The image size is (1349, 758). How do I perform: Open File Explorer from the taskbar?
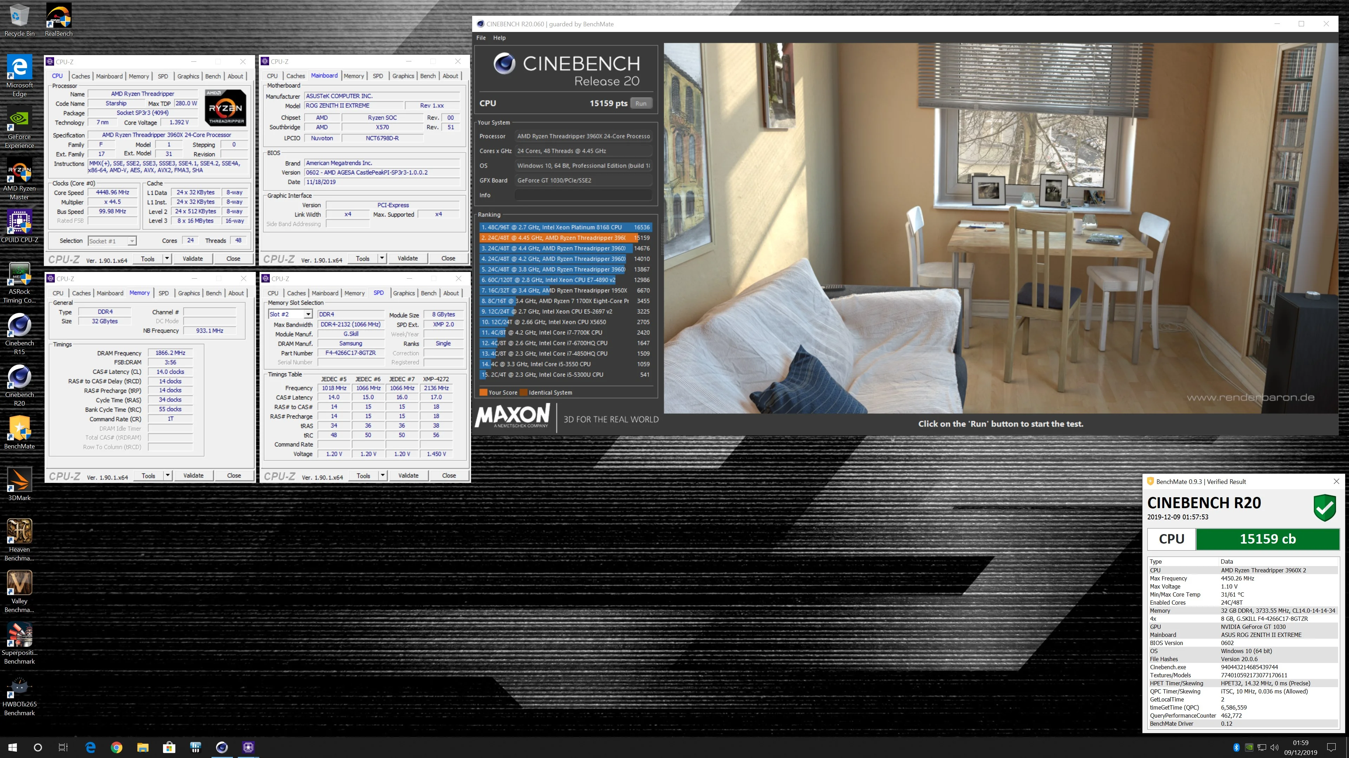coord(142,747)
